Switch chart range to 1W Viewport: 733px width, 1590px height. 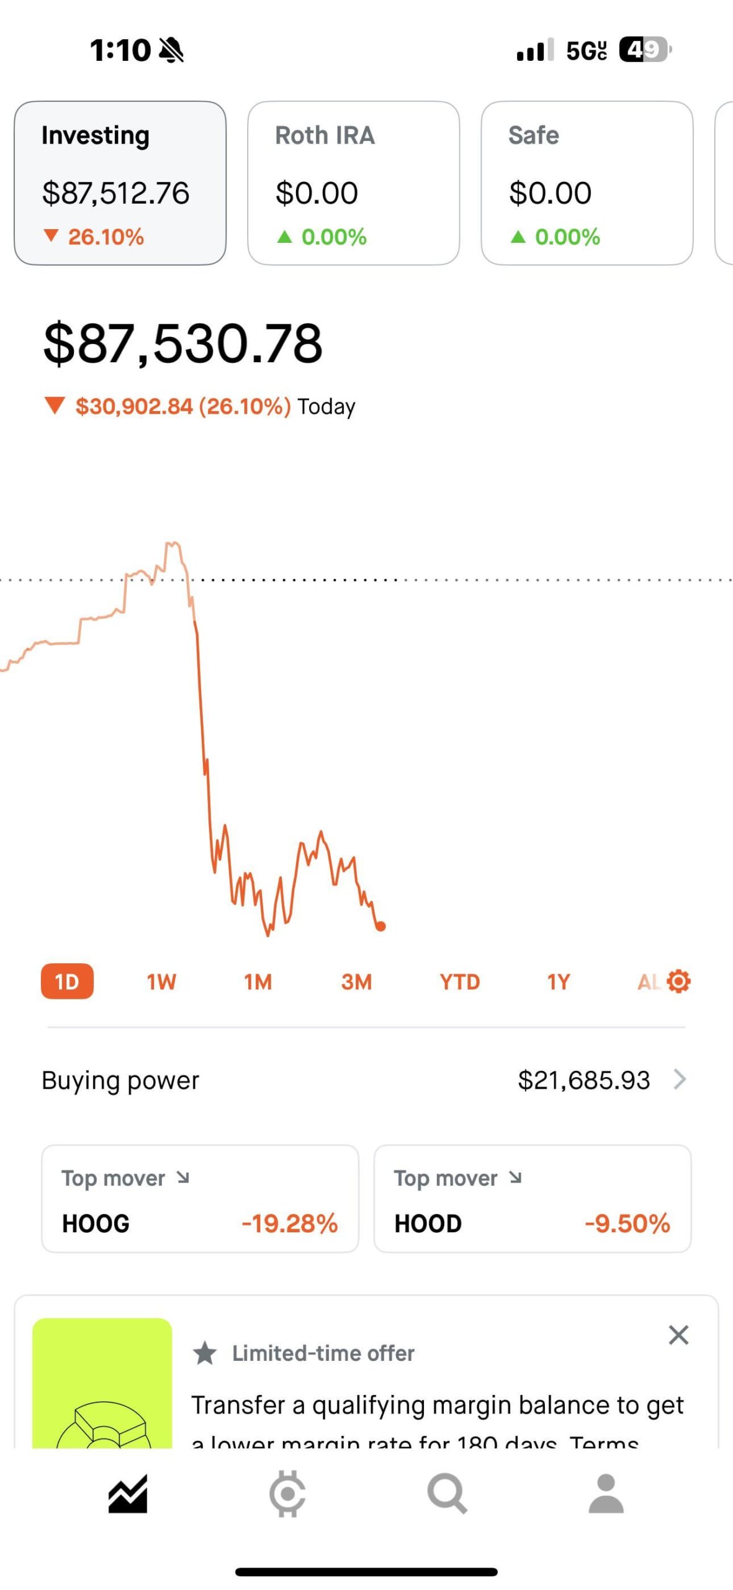coord(161,981)
